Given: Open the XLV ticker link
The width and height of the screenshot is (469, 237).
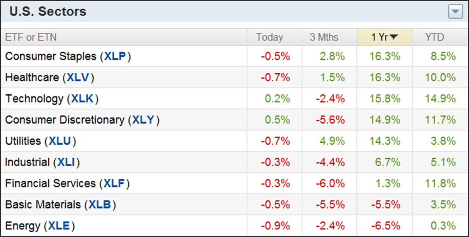Looking at the screenshot, I should pos(78,77).
